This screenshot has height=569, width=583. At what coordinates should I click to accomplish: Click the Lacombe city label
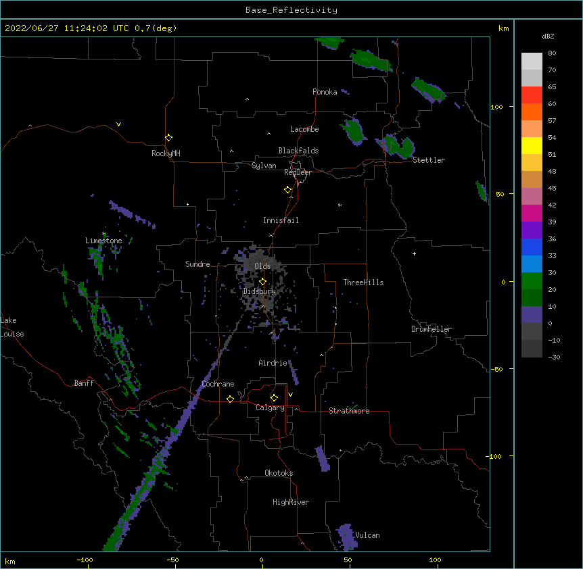tap(304, 129)
